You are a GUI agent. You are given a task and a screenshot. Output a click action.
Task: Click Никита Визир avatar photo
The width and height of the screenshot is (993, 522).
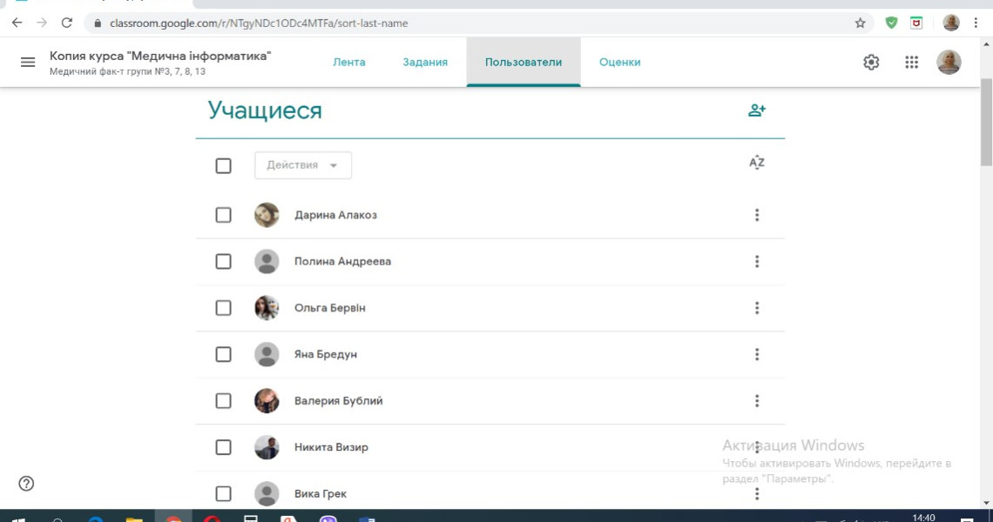tap(267, 447)
